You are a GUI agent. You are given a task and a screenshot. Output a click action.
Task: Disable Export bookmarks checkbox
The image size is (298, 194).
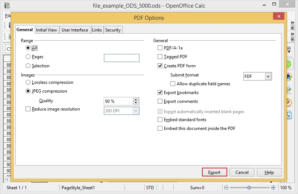160,93
